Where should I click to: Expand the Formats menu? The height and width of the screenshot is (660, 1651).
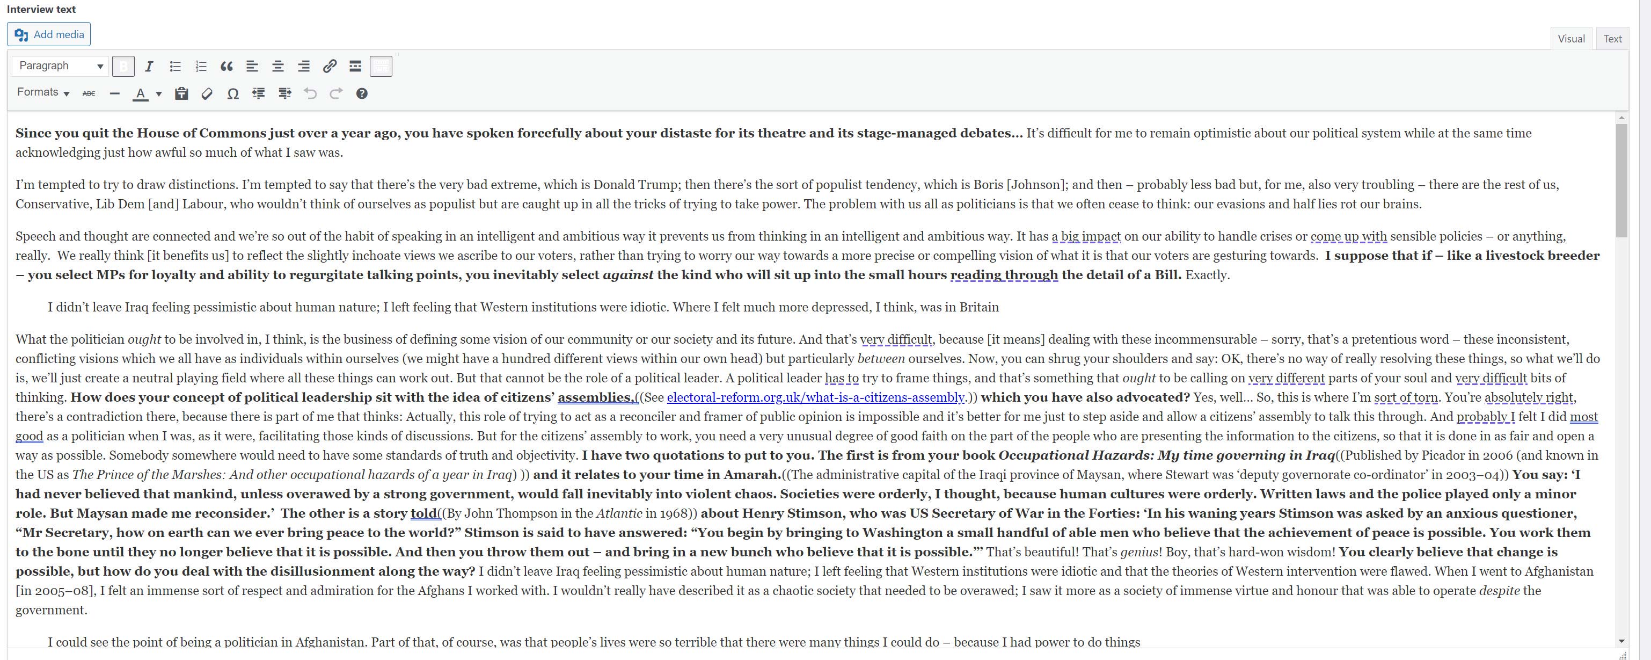click(43, 93)
